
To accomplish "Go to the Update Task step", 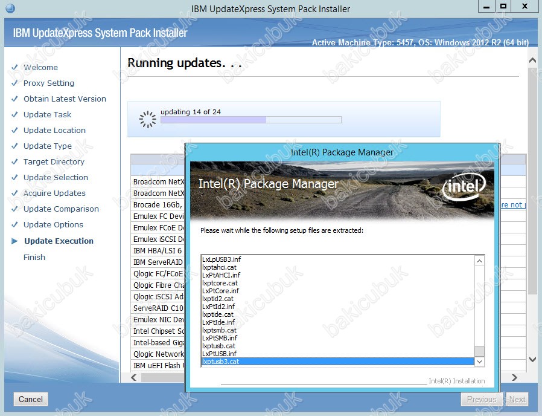I will pyautogui.click(x=47, y=115).
